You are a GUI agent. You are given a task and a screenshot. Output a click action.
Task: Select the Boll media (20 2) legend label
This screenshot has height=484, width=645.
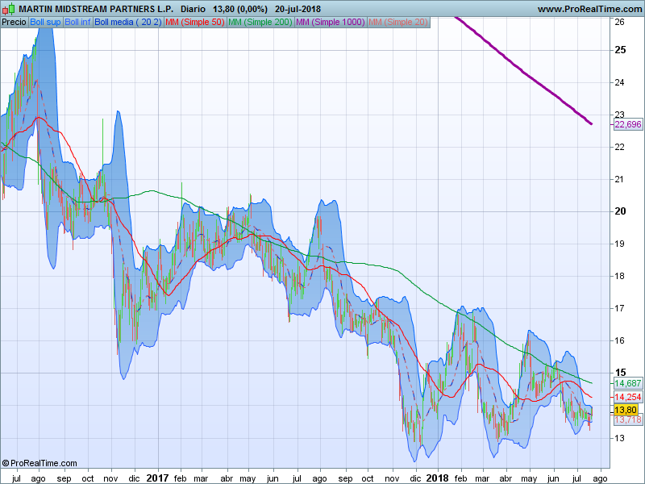pos(128,23)
